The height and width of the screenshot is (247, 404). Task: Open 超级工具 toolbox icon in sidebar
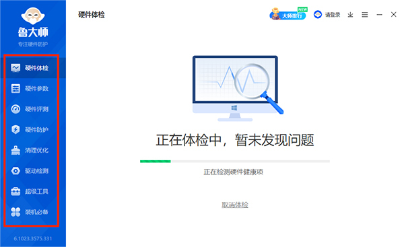coord(15,191)
